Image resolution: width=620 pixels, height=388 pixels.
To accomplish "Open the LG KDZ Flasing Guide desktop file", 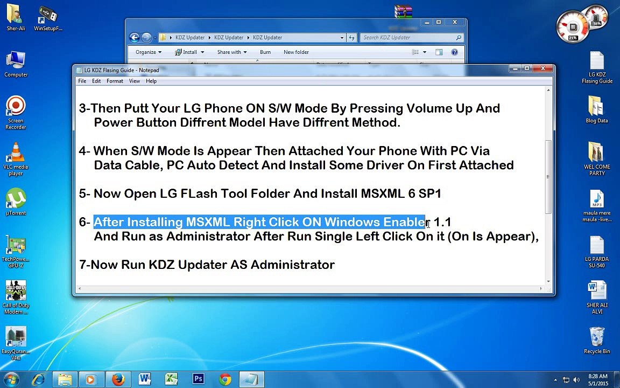I will point(597,67).
